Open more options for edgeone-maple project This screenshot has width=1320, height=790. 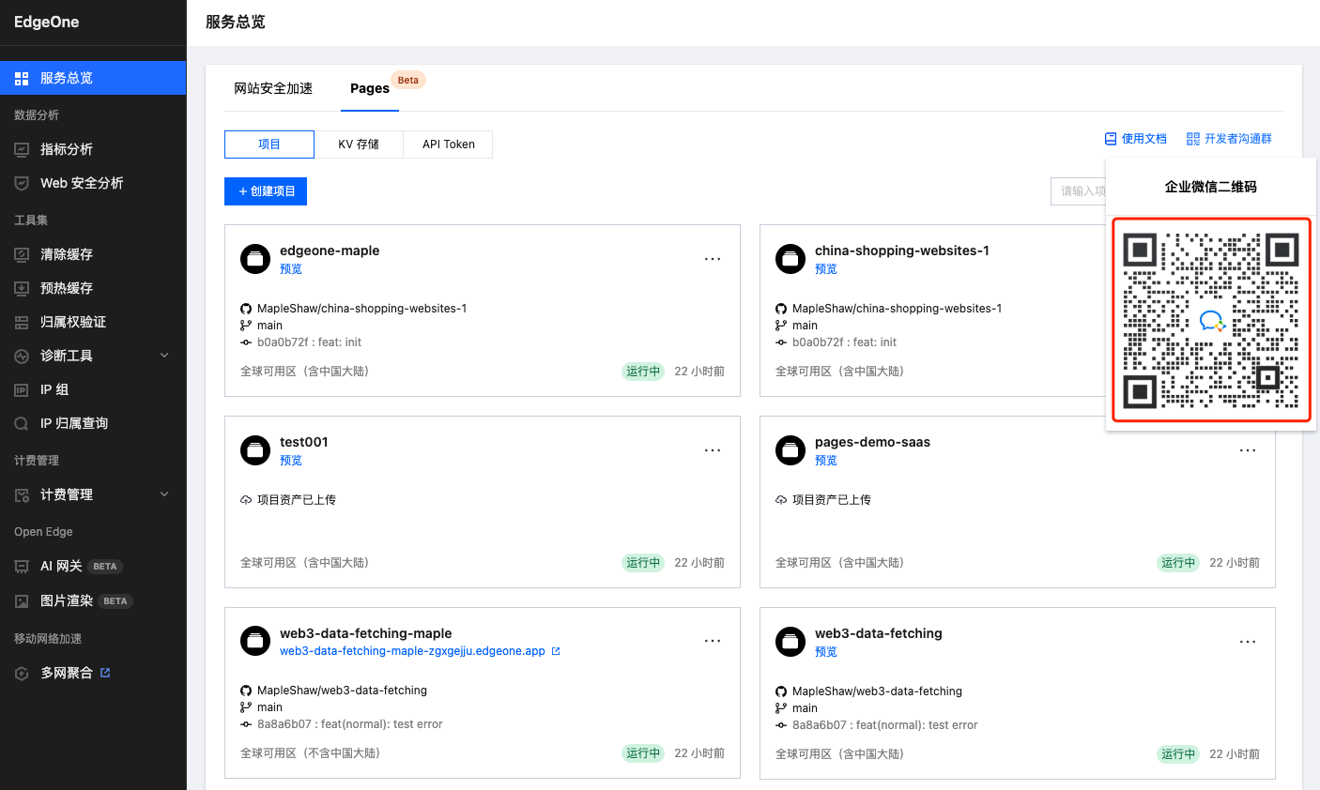[713, 259]
